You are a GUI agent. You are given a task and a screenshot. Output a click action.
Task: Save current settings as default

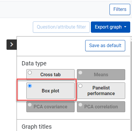105,46
